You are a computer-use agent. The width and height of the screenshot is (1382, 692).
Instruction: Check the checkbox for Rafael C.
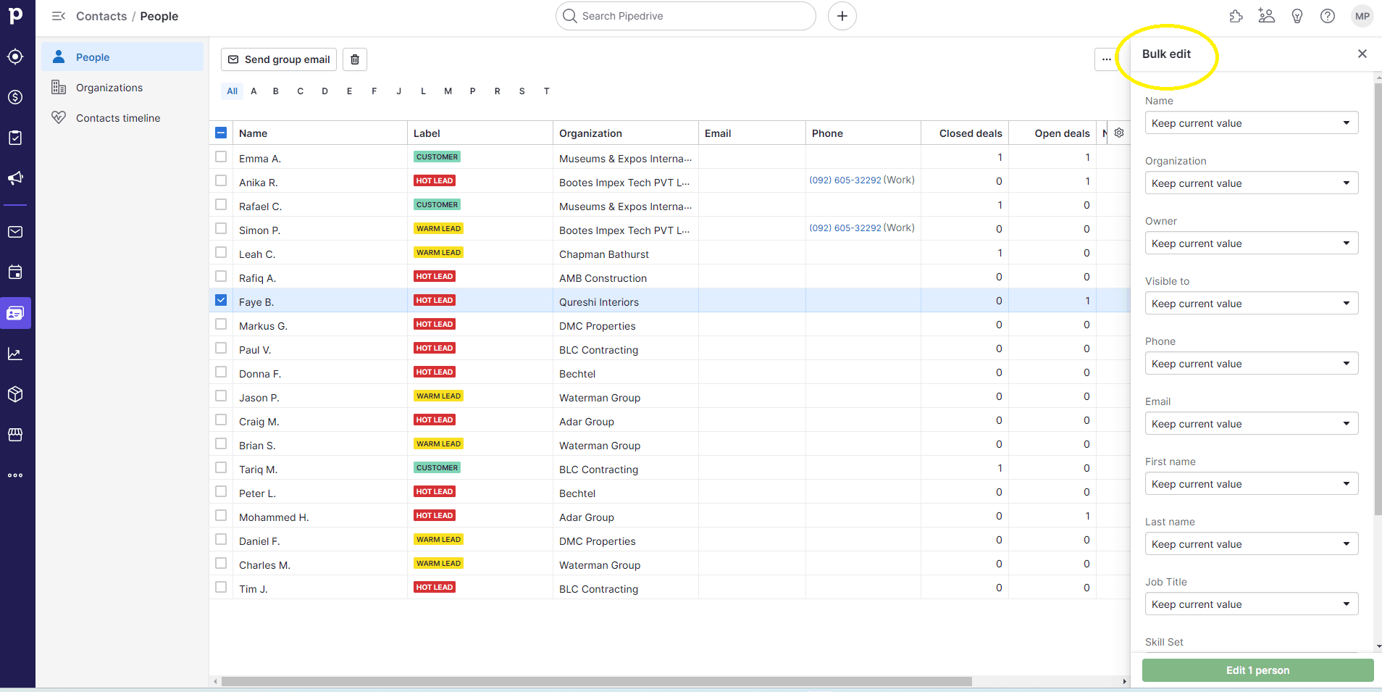tap(221, 204)
